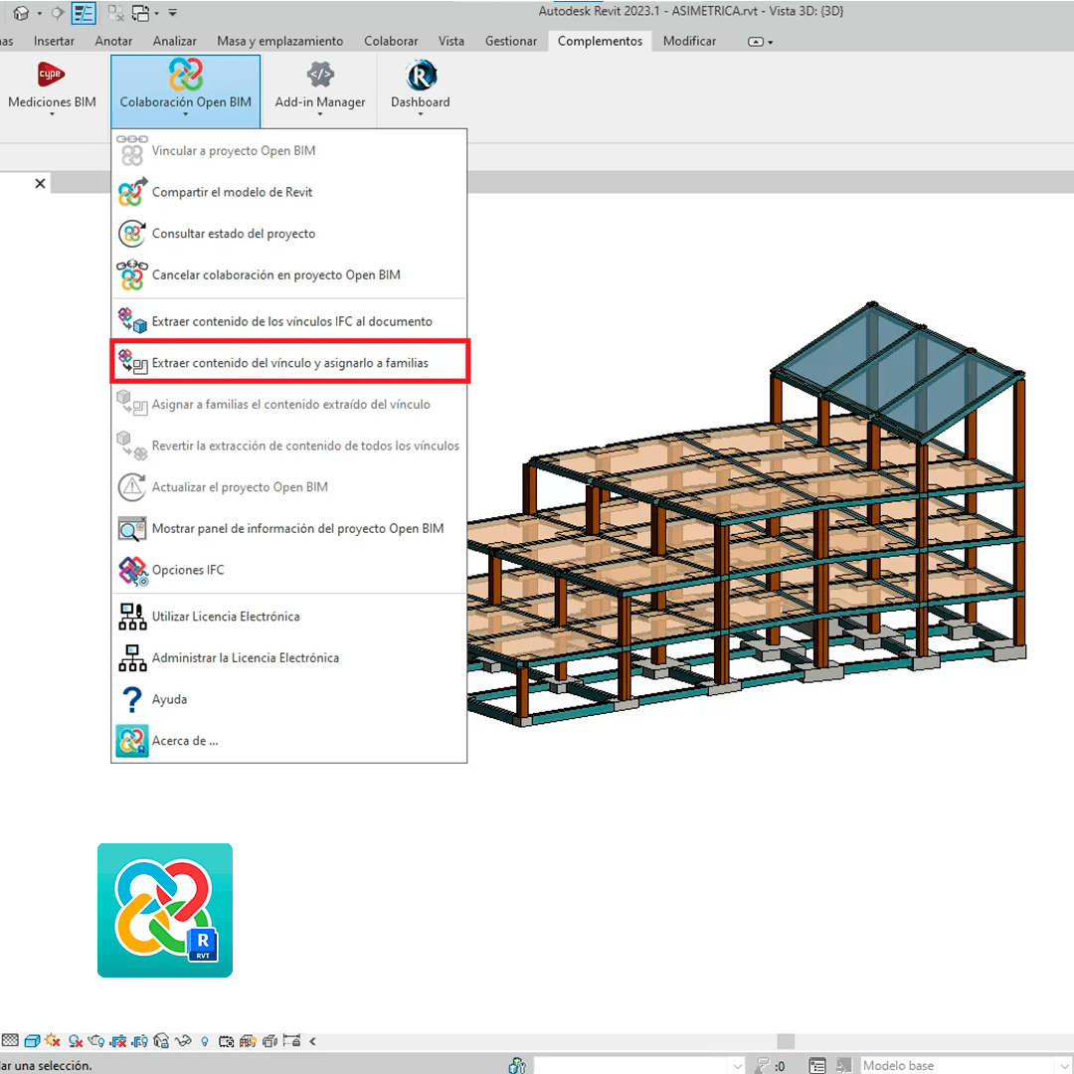Expand the Mediciones BIM dropdown arrow
The image size is (1074, 1074).
point(52,112)
